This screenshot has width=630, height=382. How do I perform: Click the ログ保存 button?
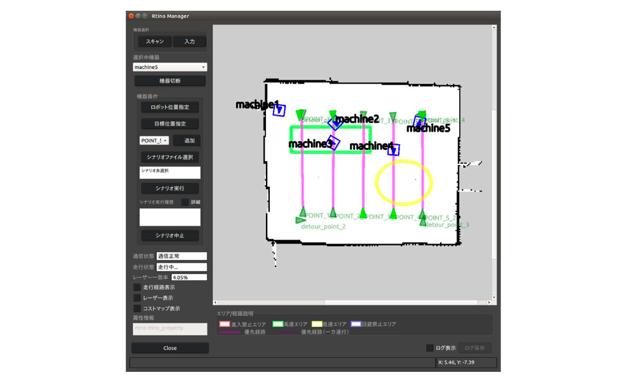tap(474, 348)
